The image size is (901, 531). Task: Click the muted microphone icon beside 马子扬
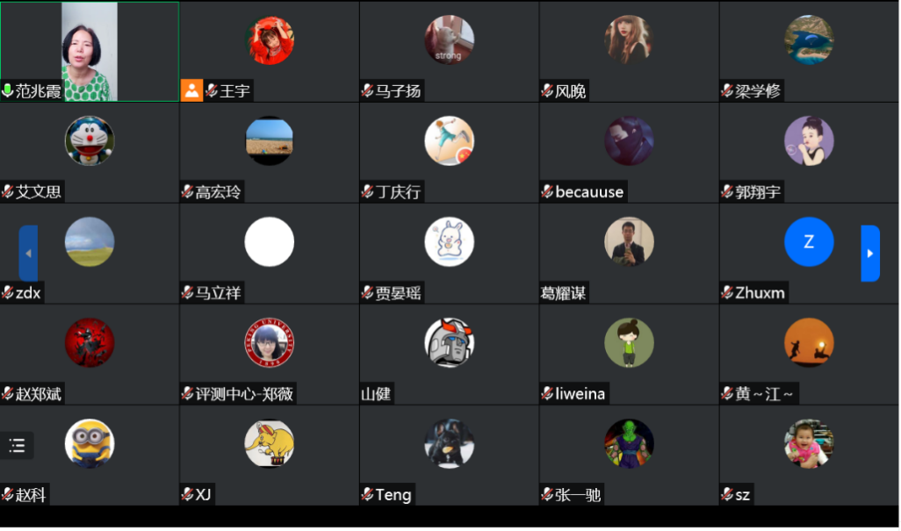pos(368,90)
